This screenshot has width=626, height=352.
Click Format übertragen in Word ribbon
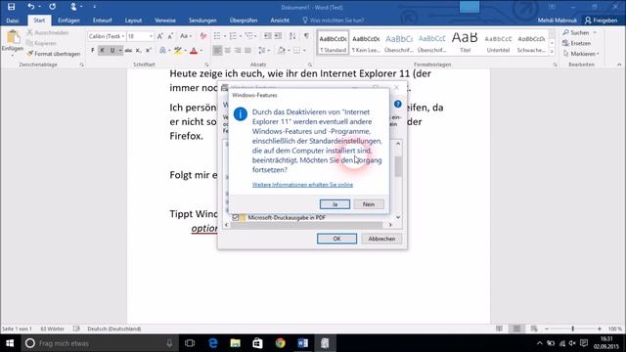pos(54,54)
